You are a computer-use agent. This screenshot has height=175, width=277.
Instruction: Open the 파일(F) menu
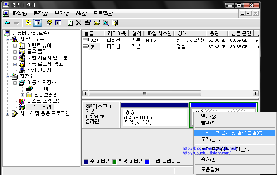click(20, 14)
